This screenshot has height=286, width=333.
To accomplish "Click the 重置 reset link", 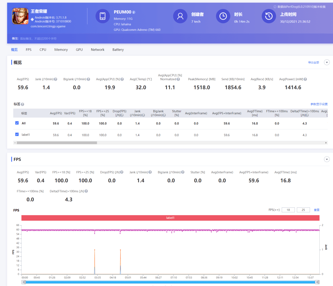I will [x=317, y=210].
